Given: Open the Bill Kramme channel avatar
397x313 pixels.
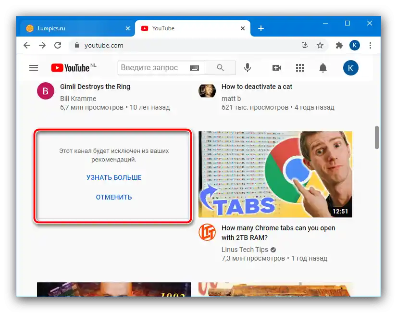Looking at the screenshot, I should [46, 91].
